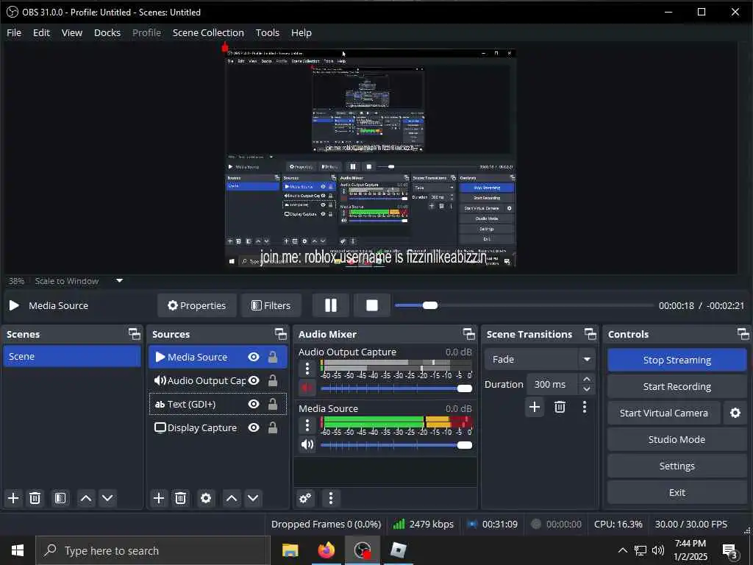Open the Tools menu
This screenshot has width=753, height=565.
[x=268, y=32]
